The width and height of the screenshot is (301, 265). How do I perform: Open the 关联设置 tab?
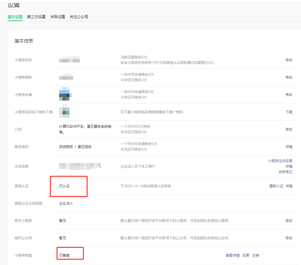click(58, 17)
